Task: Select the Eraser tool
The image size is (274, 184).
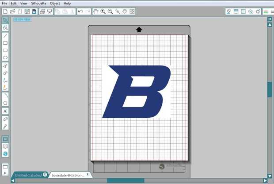Action: point(5,119)
